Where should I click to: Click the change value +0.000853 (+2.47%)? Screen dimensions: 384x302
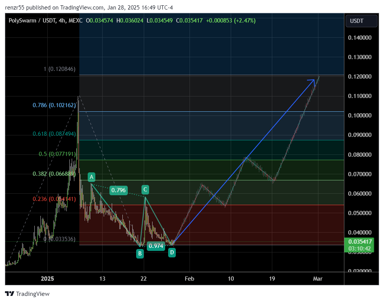point(231,21)
